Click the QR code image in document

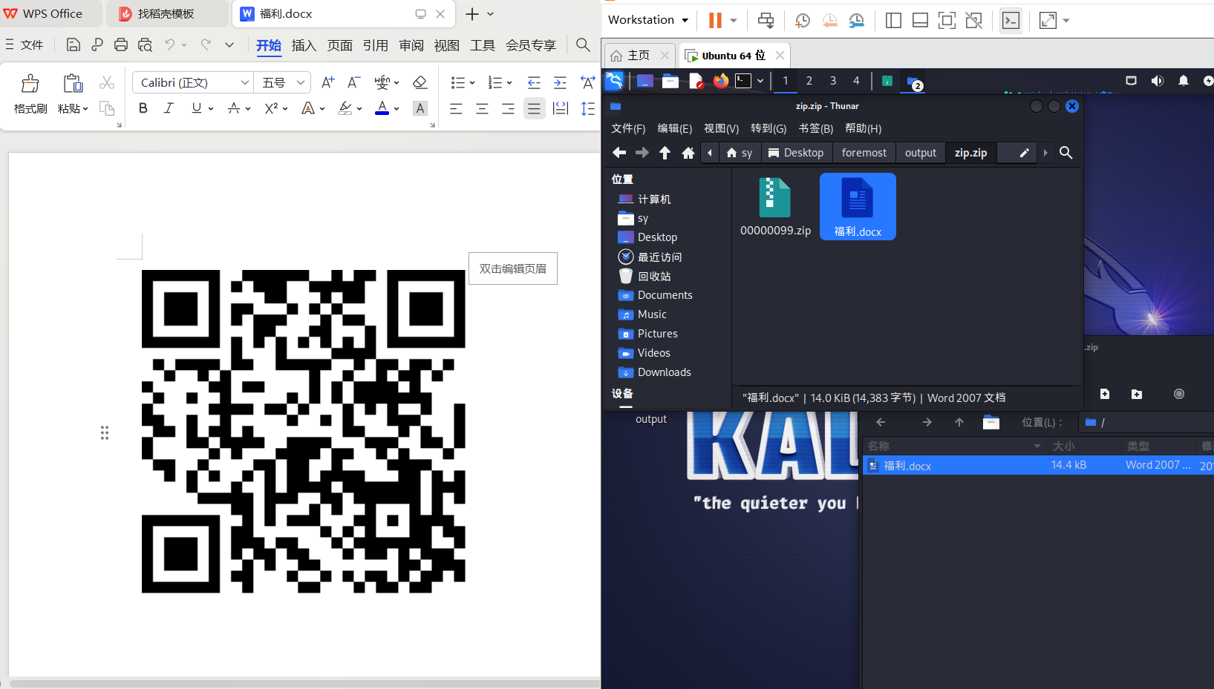304,432
